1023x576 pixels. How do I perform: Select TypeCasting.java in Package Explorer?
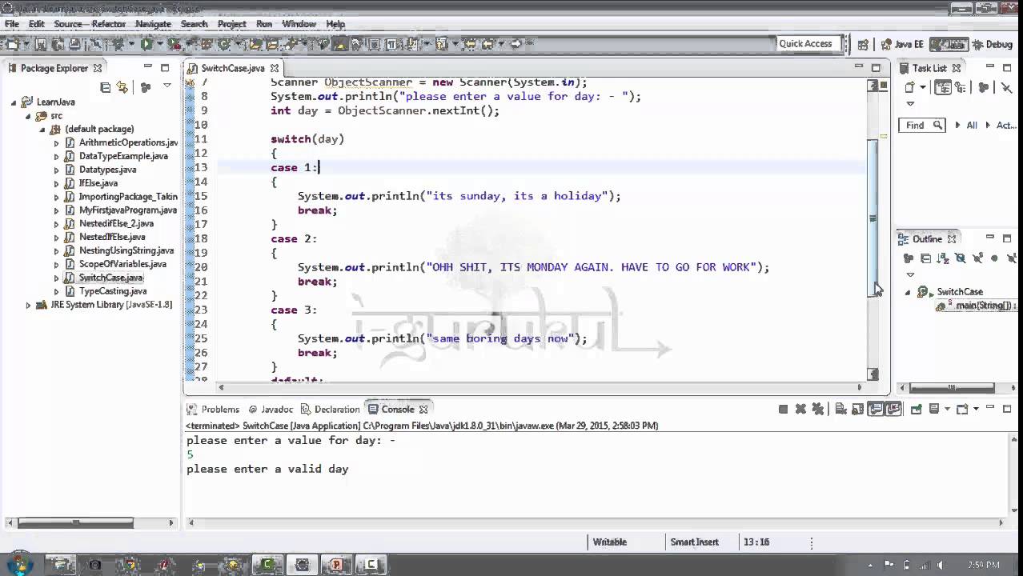pos(112,291)
